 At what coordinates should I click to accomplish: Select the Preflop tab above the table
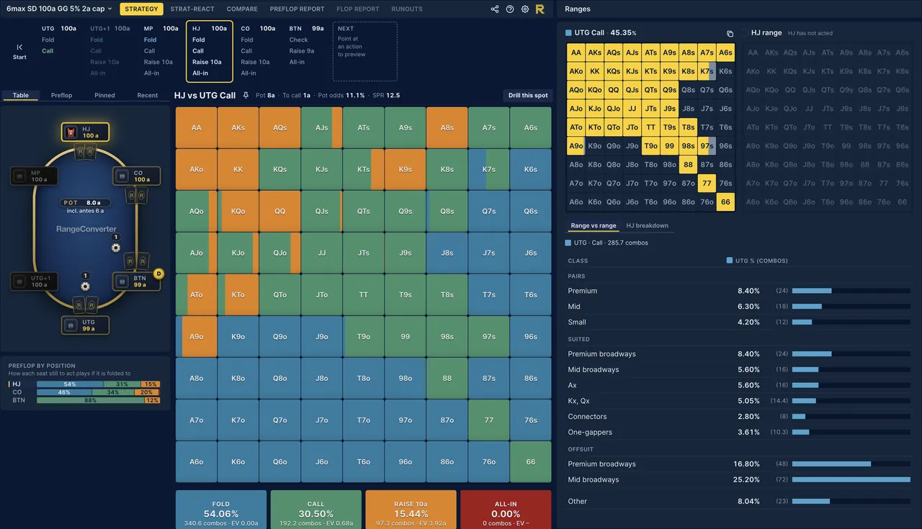click(61, 95)
